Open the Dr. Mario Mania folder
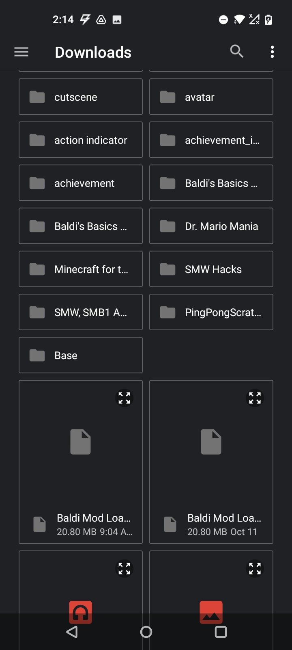The image size is (292, 650). click(211, 226)
